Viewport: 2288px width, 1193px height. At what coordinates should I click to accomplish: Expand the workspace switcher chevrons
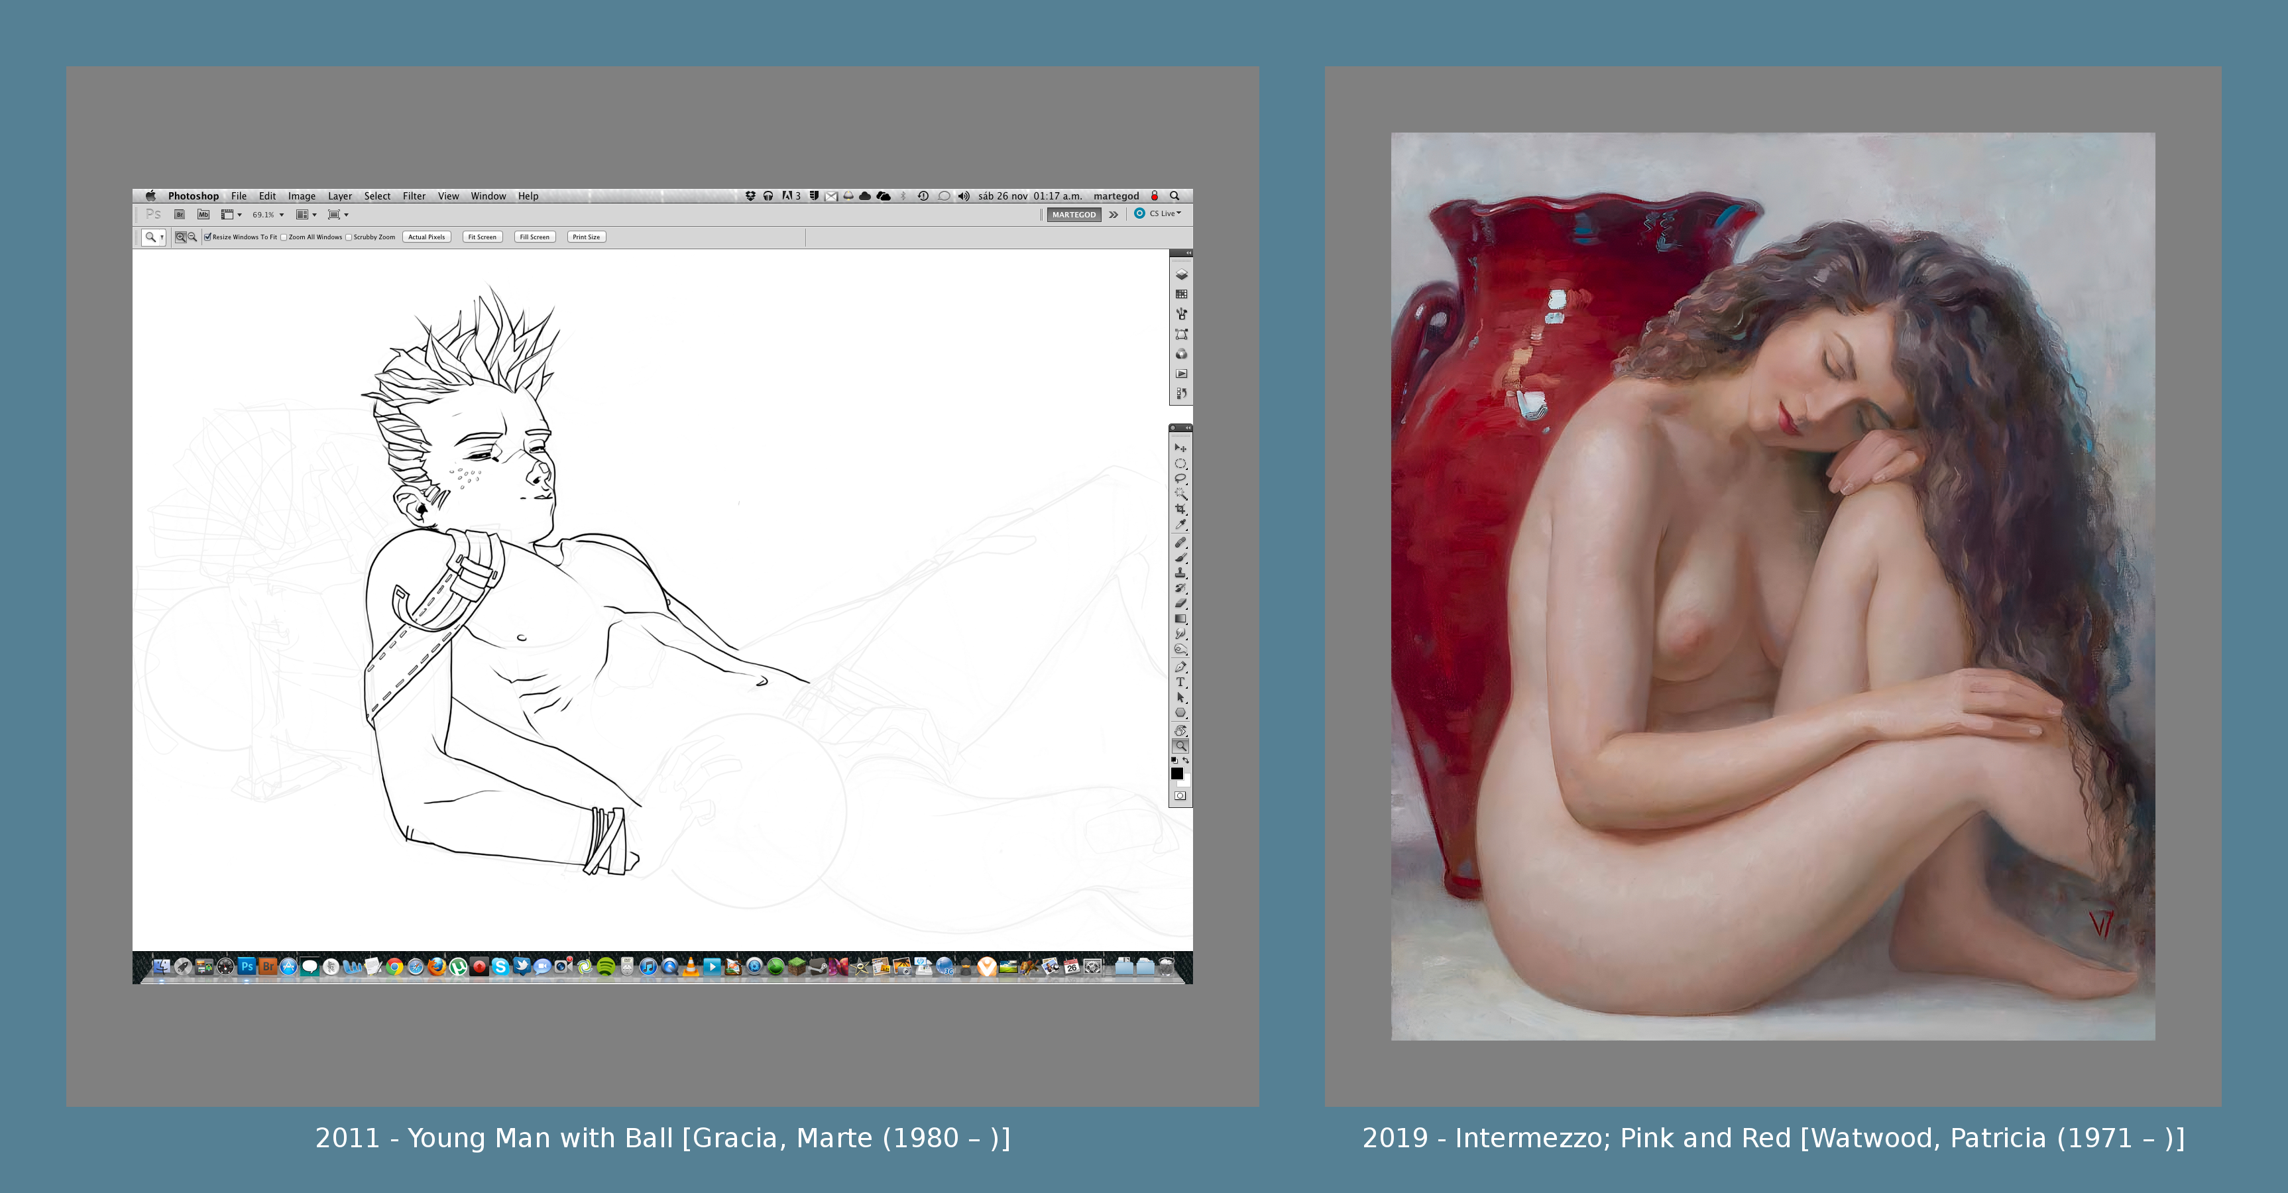1113,215
